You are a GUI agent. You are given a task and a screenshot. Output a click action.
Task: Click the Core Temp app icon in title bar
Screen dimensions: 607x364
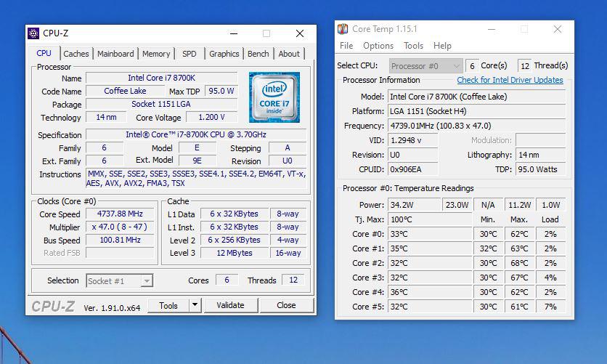pos(343,29)
